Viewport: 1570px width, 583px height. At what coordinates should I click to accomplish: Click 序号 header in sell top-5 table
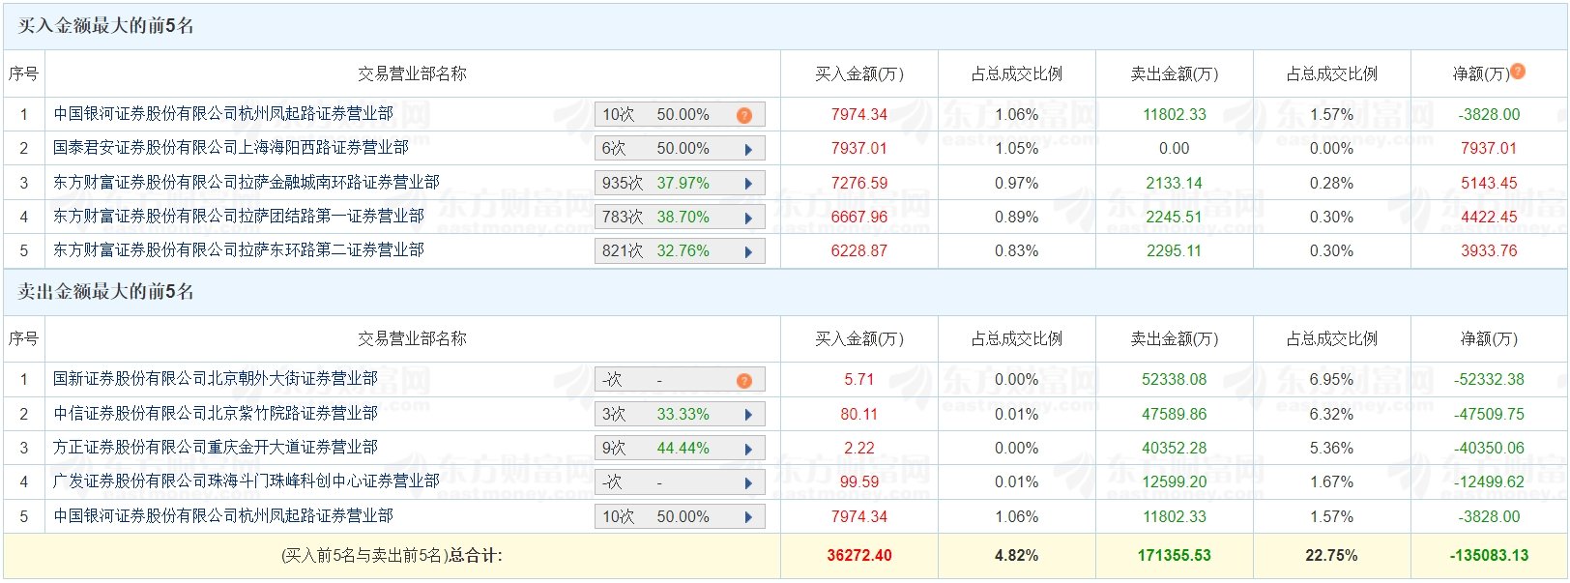[23, 338]
